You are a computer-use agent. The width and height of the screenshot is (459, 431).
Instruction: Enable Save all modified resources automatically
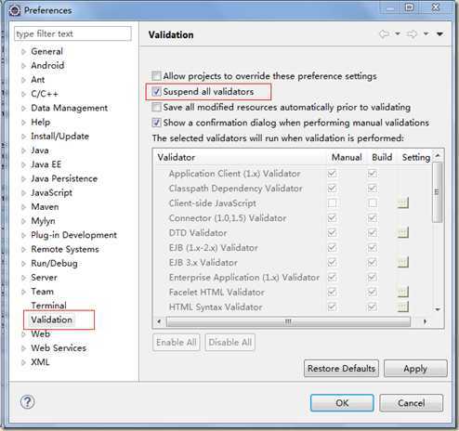[x=156, y=107]
